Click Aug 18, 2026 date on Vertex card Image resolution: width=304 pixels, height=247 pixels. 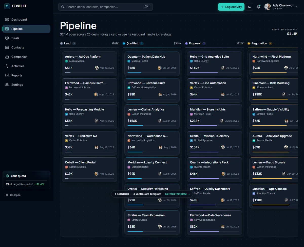click(x=107, y=147)
